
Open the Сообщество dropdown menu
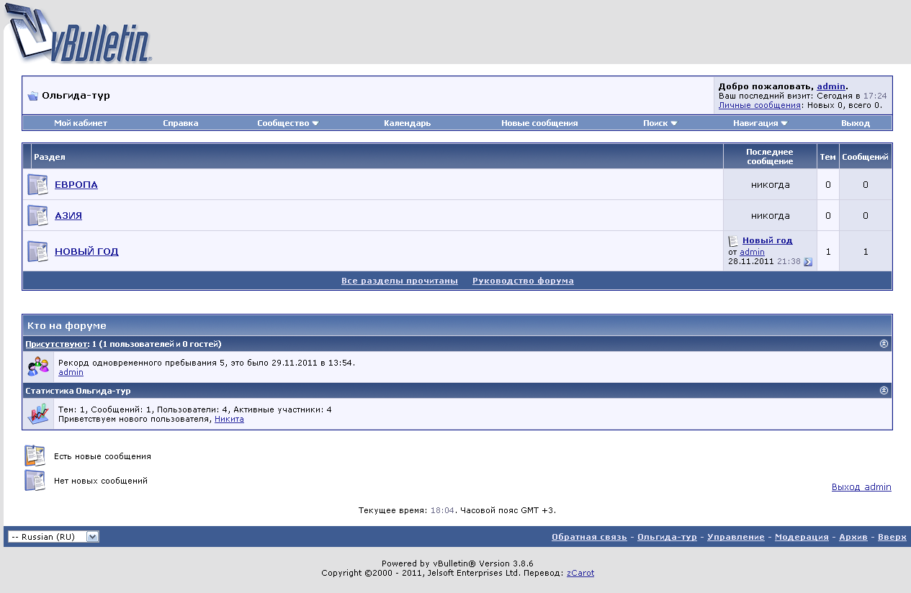click(288, 123)
